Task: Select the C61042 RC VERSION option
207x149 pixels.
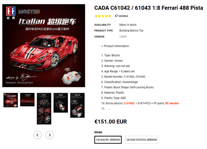Action: [x=108, y=140]
